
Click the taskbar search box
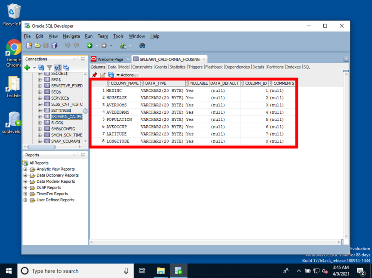[x=75, y=271]
